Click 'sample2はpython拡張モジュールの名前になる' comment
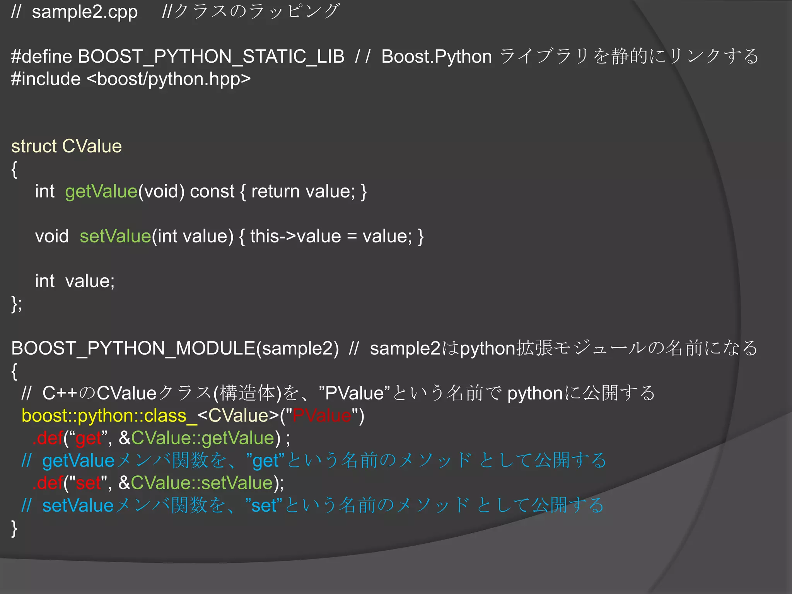Viewport: 792px width, 594px height. 564,348
